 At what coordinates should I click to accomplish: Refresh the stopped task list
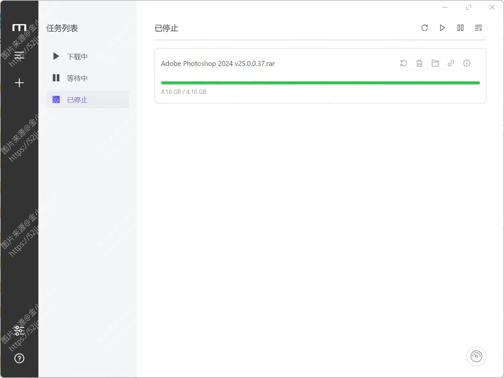[x=425, y=28]
